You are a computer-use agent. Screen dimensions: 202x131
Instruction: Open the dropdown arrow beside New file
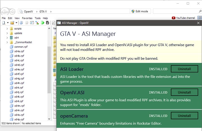click(8, 23)
